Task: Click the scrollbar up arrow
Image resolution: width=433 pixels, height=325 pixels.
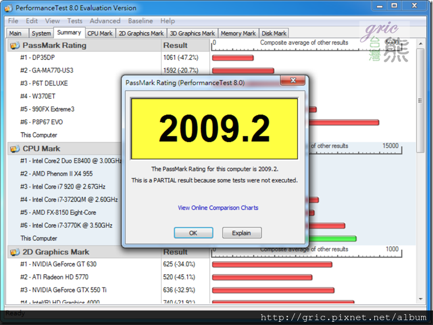Action: click(x=420, y=44)
